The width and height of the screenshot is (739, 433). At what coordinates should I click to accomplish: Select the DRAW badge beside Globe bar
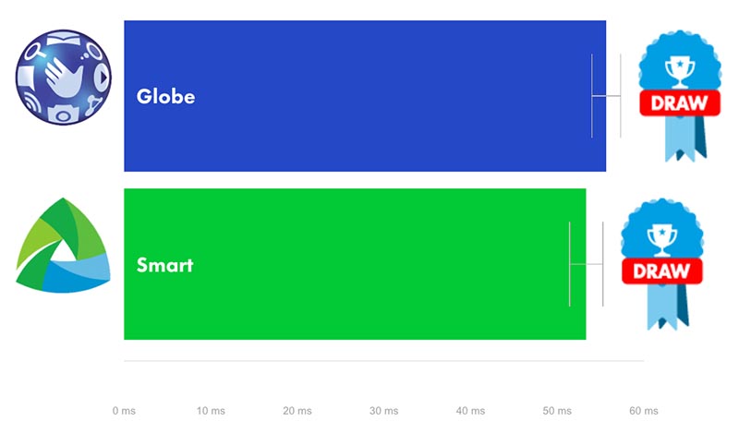coord(680,96)
